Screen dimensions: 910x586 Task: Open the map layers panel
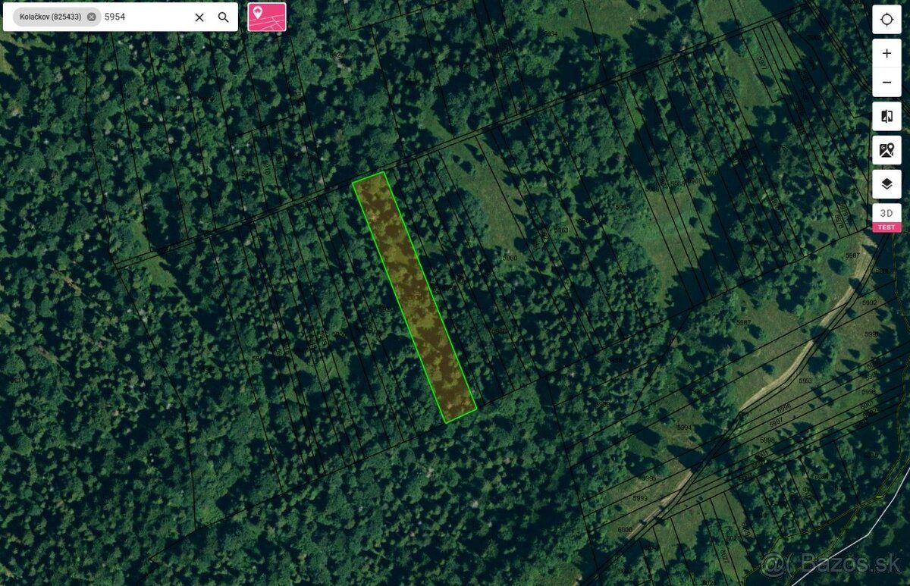coord(886,184)
